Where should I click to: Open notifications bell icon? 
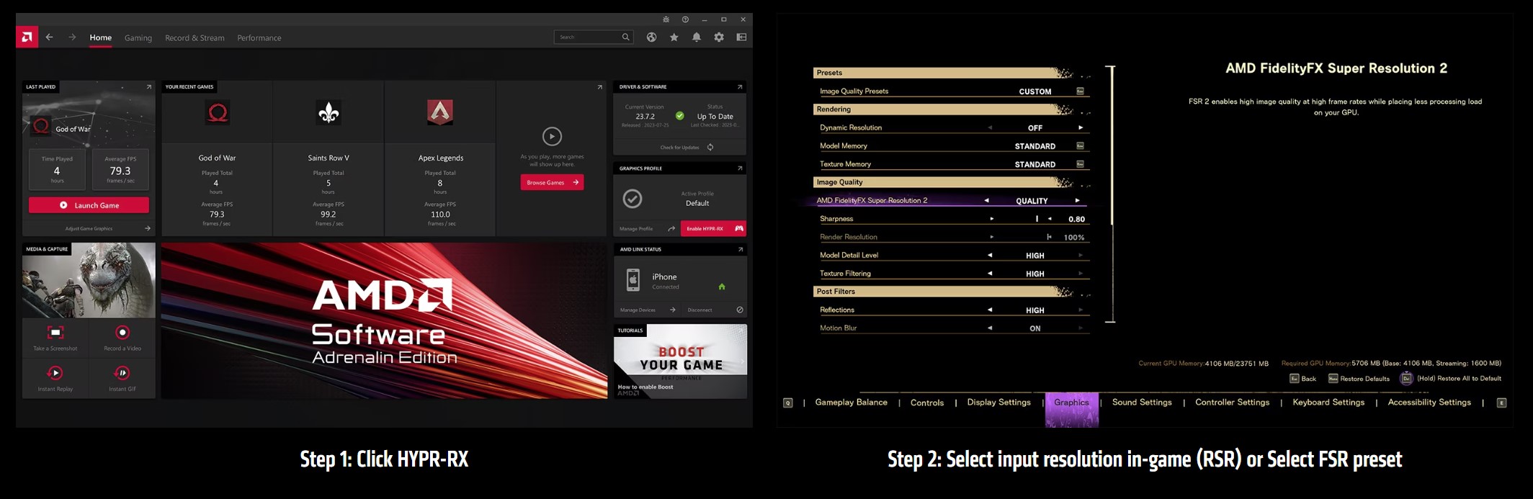click(696, 37)
